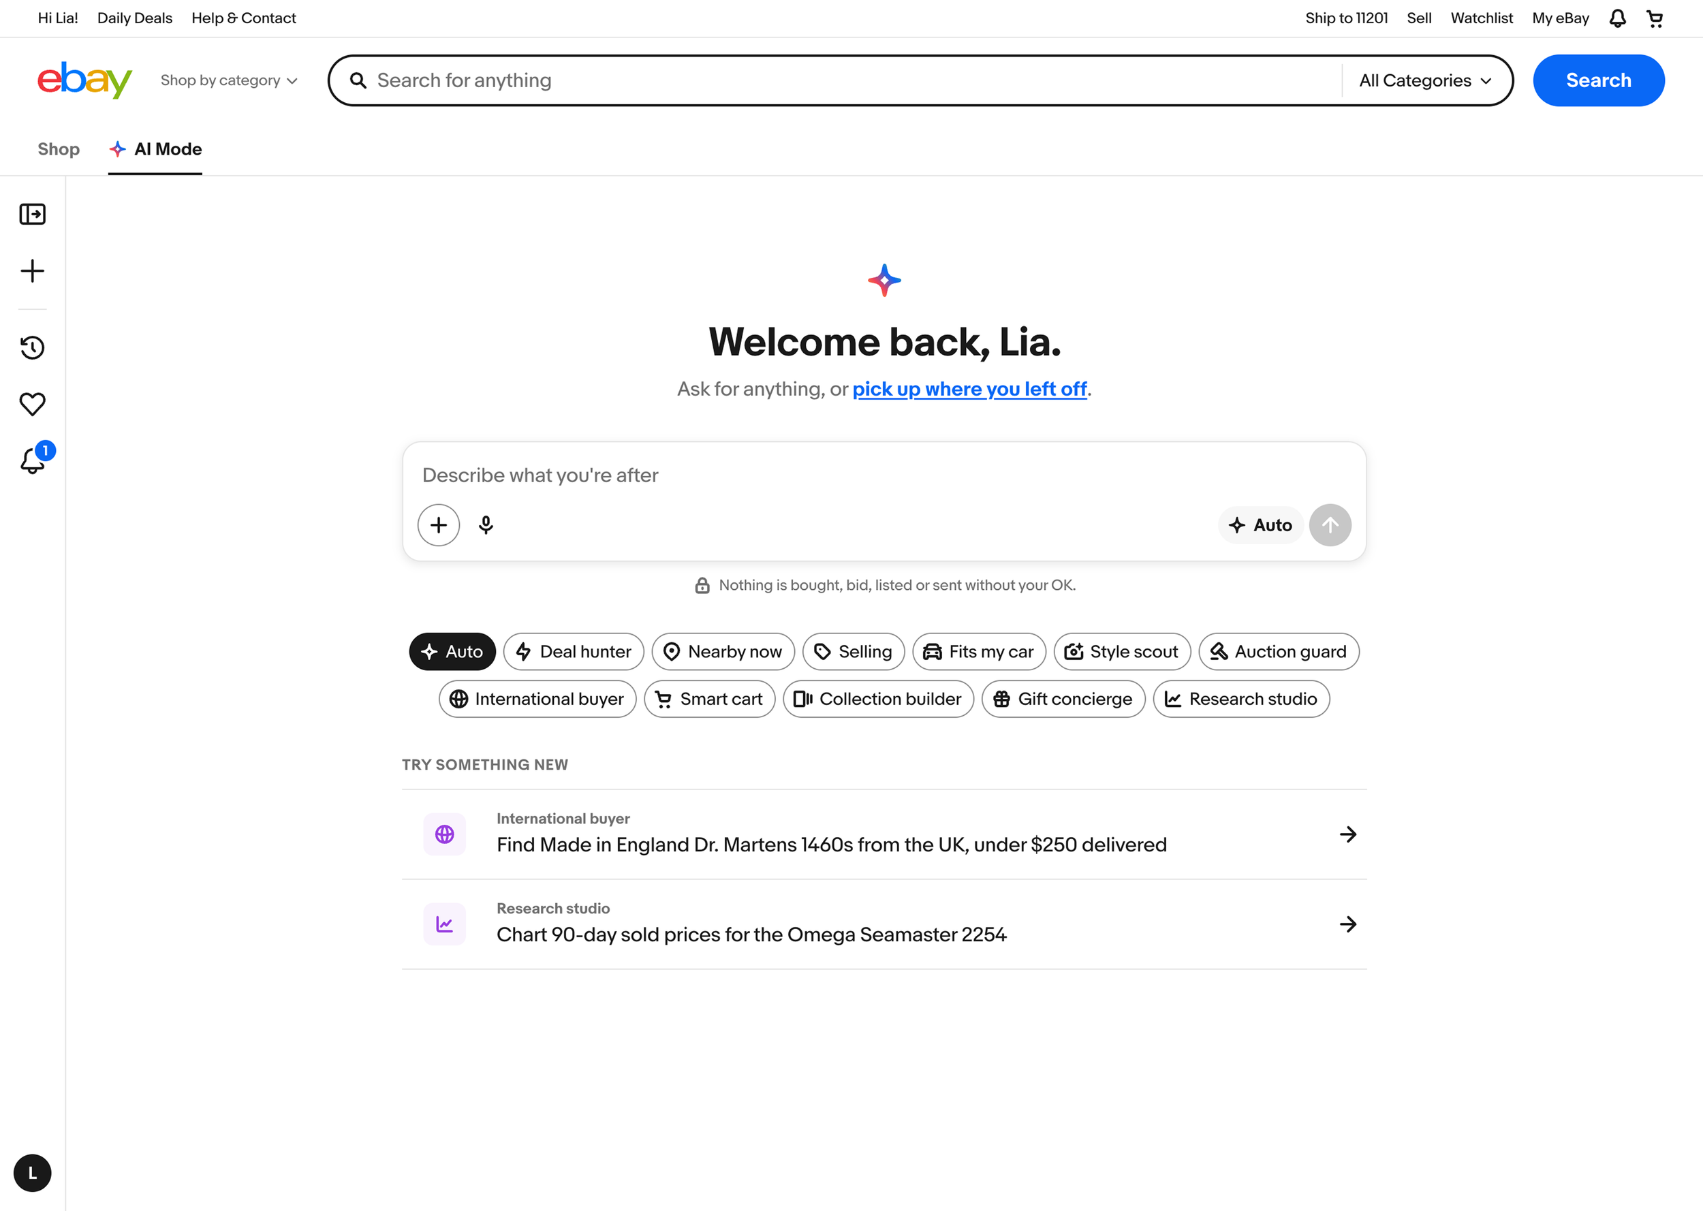Open the shopping cart icon
This screenshot has height=1211, width=1703.
point(1655,18)
